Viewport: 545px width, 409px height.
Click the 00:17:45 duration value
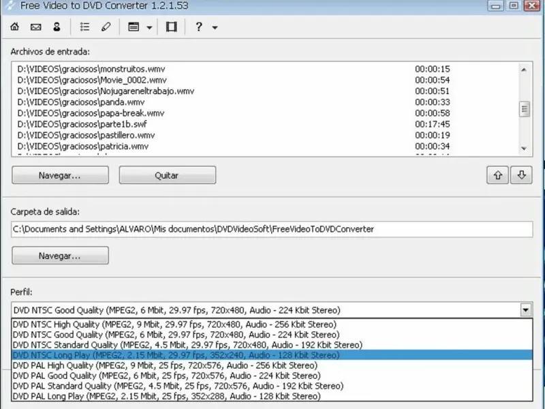point(433,124)
